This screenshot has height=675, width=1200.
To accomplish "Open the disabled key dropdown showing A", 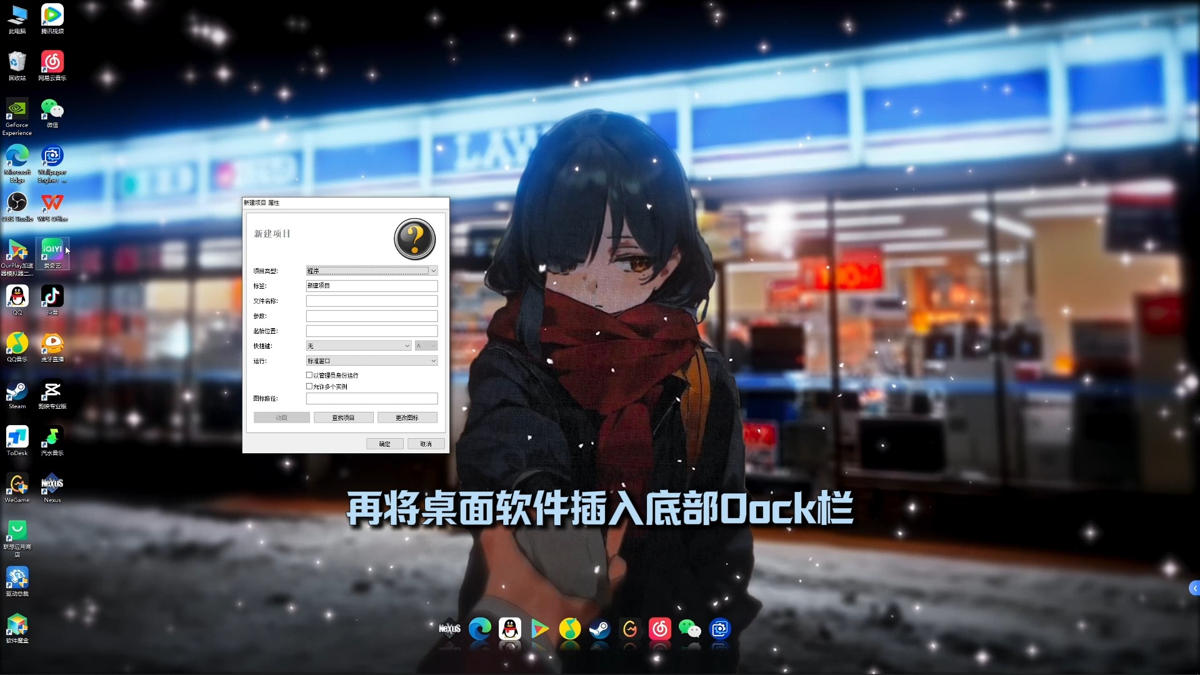I will (426, 346).
